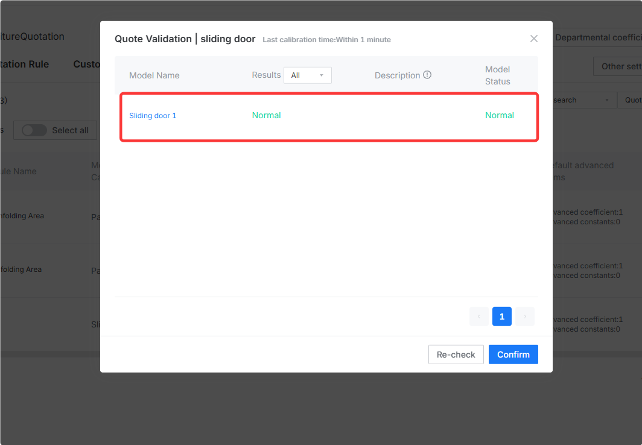Click the Normal model status text
This screenshot has height=445, width=642.
[x=500, y=115]
